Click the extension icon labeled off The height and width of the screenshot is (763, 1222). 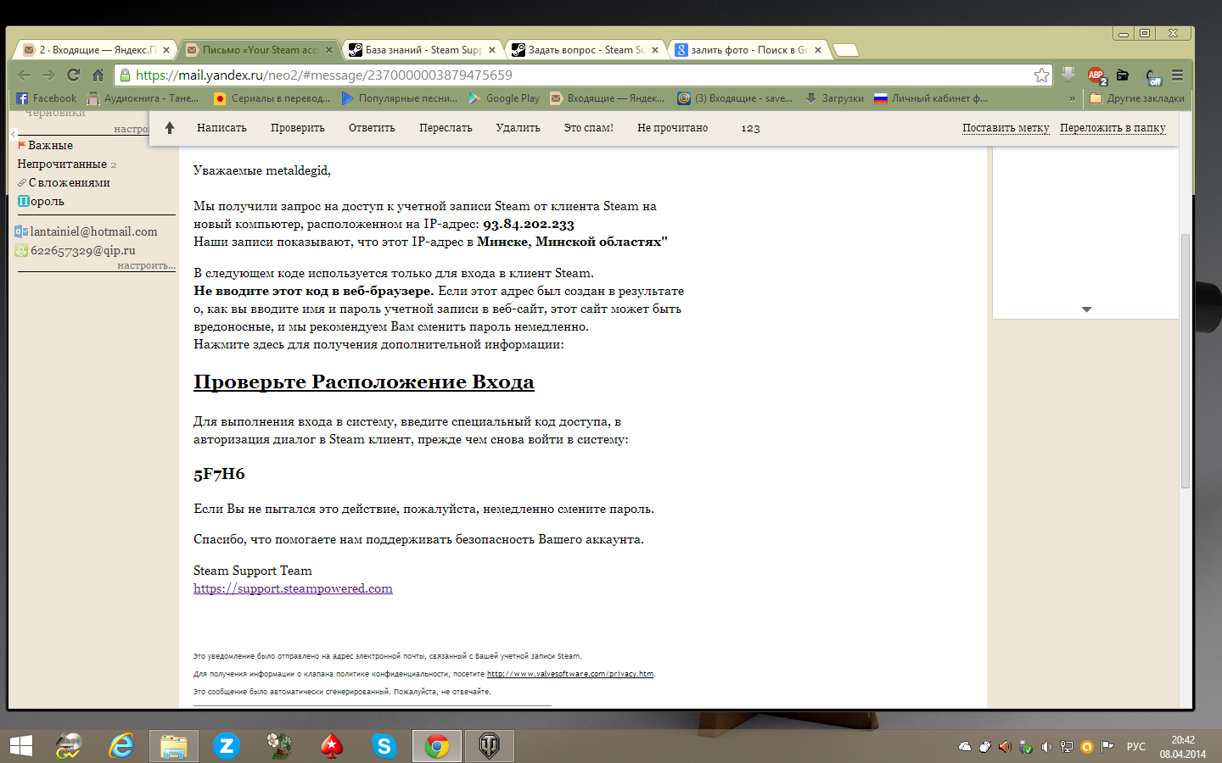[x=1152, y=76]
